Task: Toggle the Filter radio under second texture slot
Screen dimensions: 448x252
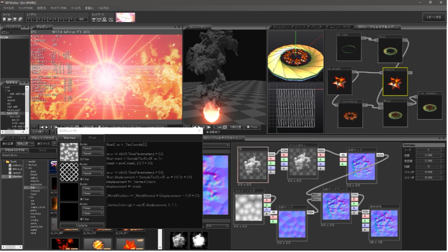Action: 81,179
